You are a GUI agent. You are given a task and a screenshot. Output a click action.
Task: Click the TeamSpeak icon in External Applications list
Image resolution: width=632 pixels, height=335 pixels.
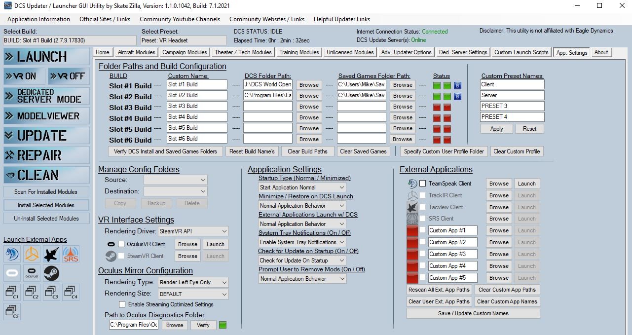click(x=412, y=184)
